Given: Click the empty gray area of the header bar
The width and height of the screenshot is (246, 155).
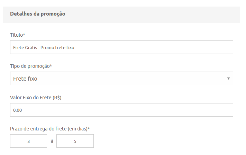Looking at the screenshot, I should [156, 14].
